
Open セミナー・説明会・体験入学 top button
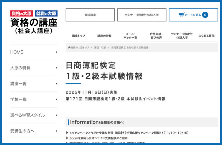tap(142, 15)
